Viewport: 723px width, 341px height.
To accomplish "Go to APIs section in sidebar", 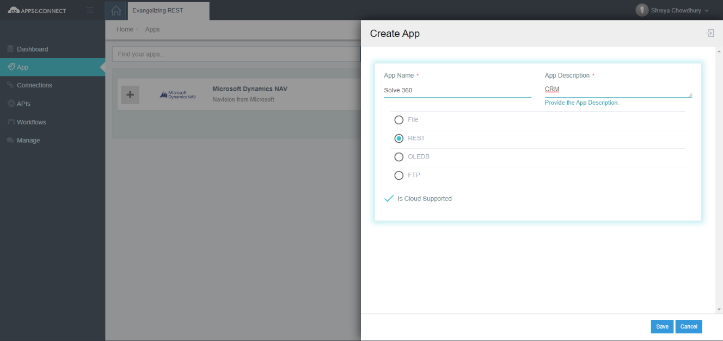I will (23, 104).
